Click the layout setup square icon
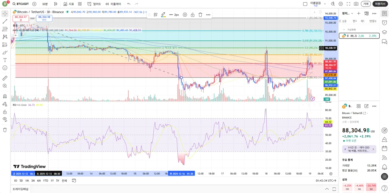 305,4
